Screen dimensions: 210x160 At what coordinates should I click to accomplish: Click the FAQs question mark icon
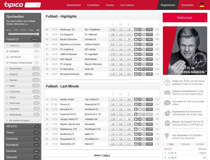pos(167,82)
